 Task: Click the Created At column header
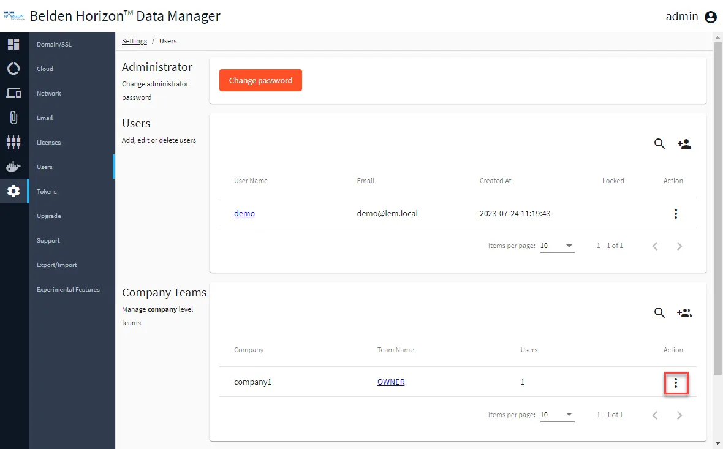[495, 181]
